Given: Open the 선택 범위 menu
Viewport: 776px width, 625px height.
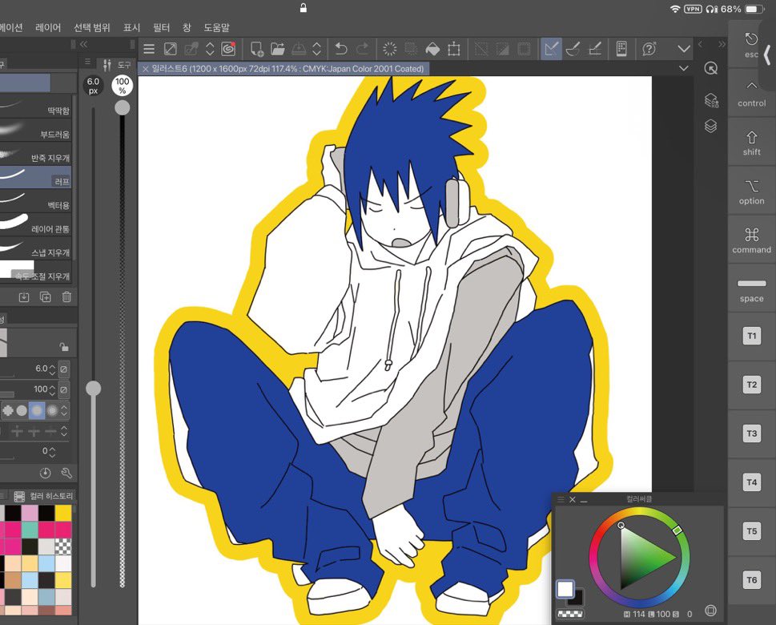Looking at the screenshot, I should click(x=92, y=28).
